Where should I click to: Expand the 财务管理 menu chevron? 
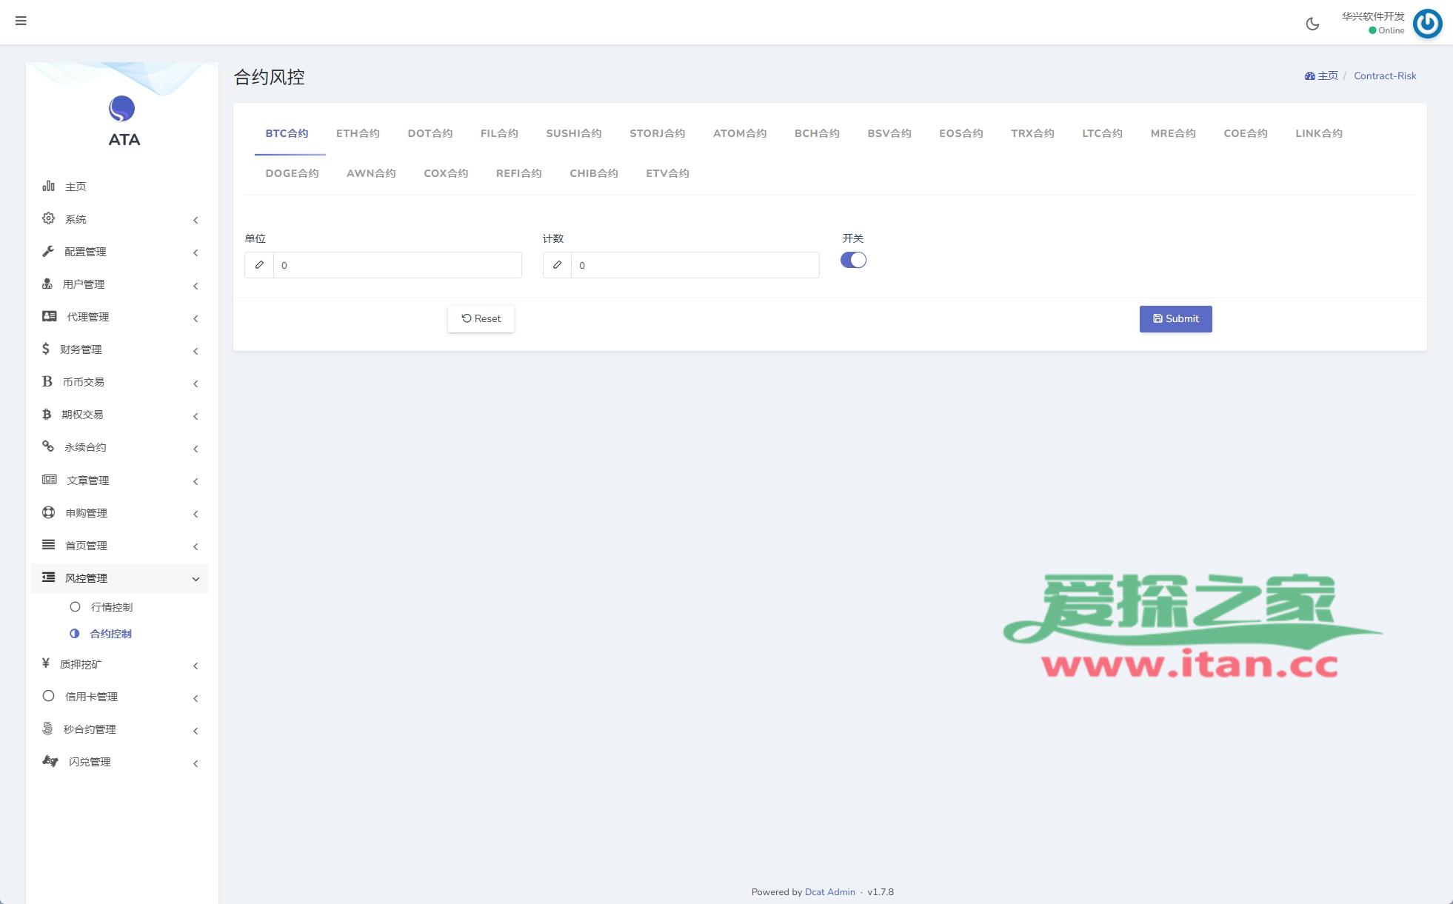tap(196, 351)
